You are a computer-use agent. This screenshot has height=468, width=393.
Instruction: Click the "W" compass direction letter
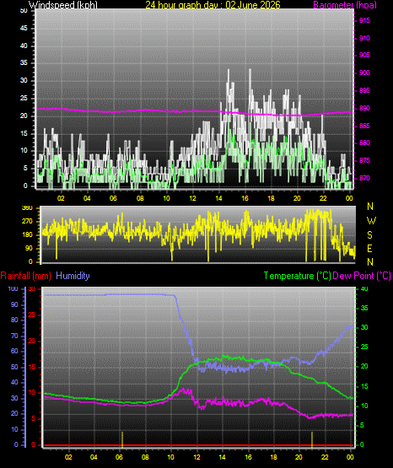(x=371, y=221)
